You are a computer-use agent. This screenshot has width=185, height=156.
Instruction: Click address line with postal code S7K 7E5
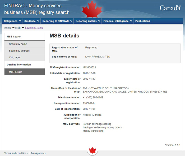pos(125,92)
